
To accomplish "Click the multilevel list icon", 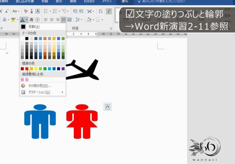I will [64, 11].
